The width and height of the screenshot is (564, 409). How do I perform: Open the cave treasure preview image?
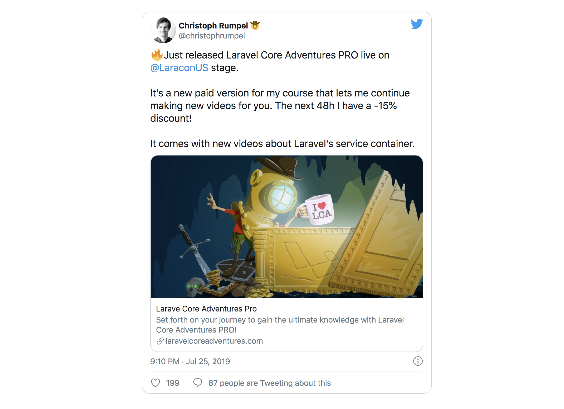click(287, 227)
